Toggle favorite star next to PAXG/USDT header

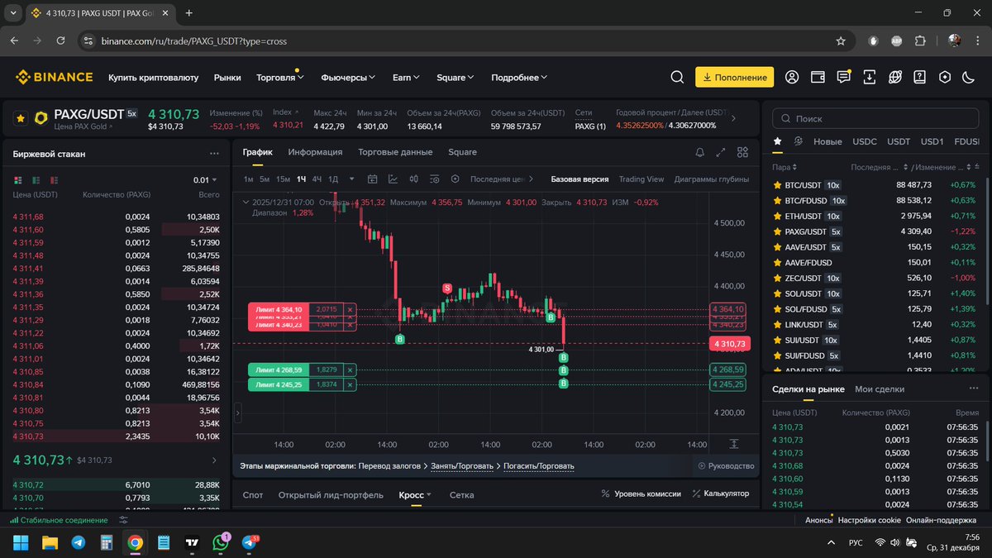coord(21,117)
